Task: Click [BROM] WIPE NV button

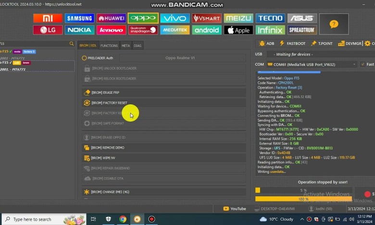Action: point(164,158)
